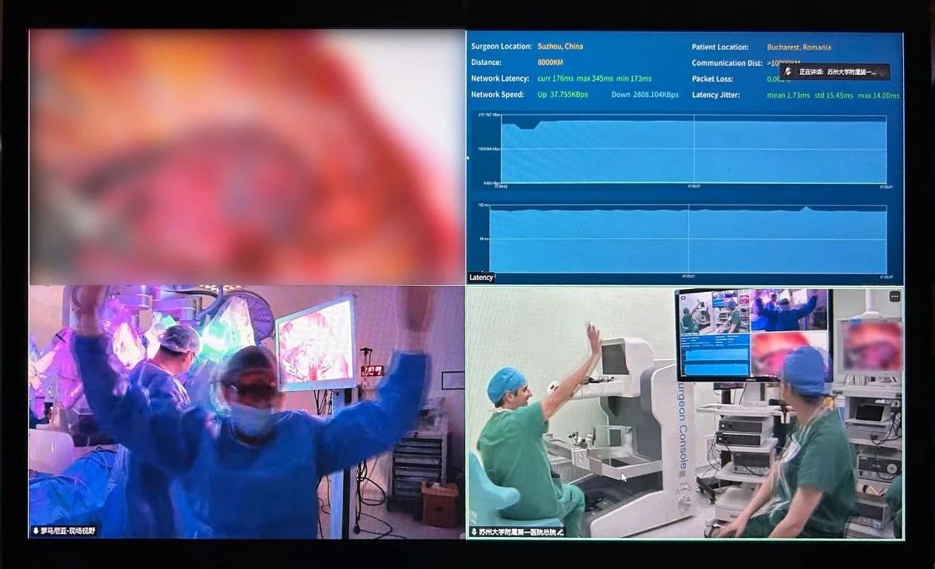Image resolution: width=935 pixels, height=569 pixels.
Task: Select the Suzhou surgeon console video tile
Action: pyautogui.click(x=685, y=412)
